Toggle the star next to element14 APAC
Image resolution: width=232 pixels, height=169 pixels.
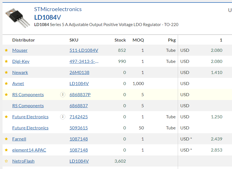pyautogui.click(x=6, y=150)
